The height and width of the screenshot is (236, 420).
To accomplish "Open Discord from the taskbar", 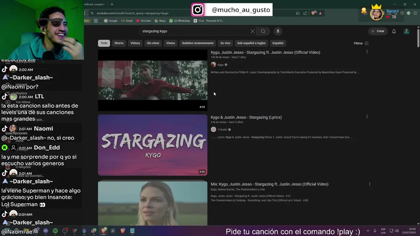I will (46, 231).
